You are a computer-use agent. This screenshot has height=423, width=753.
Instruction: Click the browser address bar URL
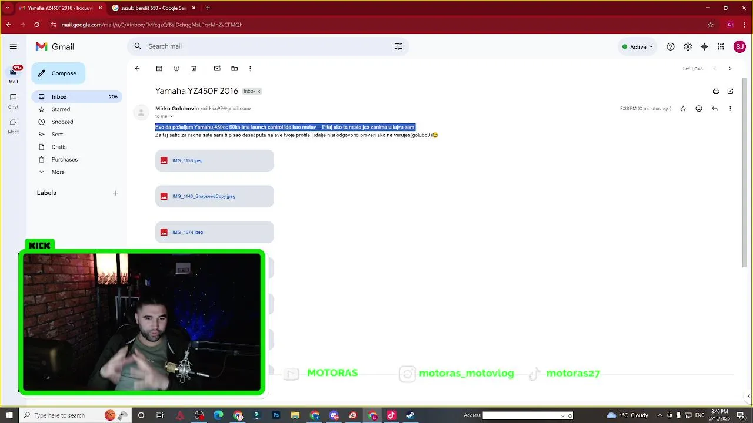click(152, 25)
